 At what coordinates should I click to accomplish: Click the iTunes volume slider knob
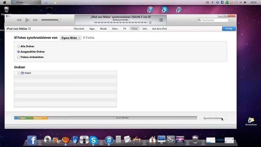pos(59,20)
